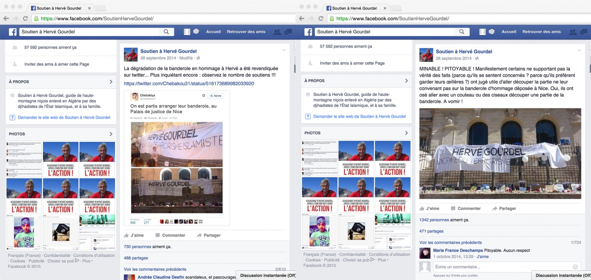
Task: Open the messages icon in the right window
Action: coord(584,32)
